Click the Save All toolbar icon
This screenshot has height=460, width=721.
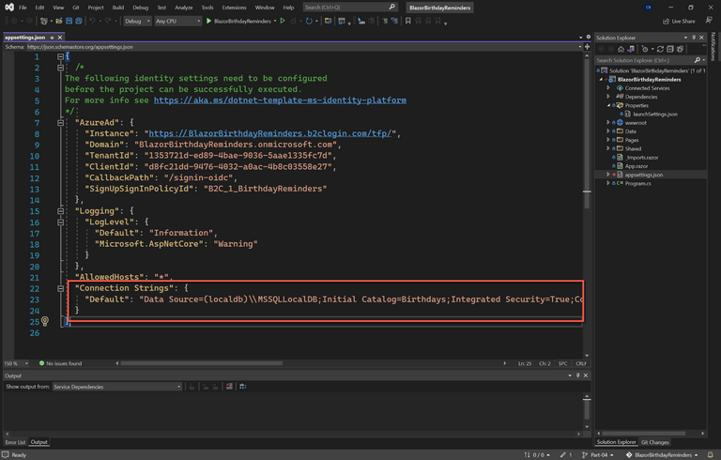click(x=79, y=21)
